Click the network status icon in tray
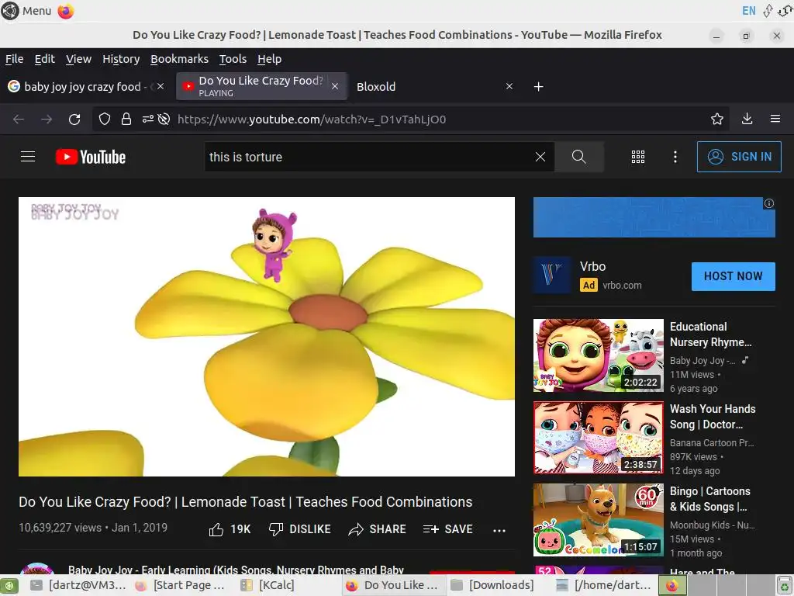The width and height of the screenshot is (794, 596). pos(768,11)
